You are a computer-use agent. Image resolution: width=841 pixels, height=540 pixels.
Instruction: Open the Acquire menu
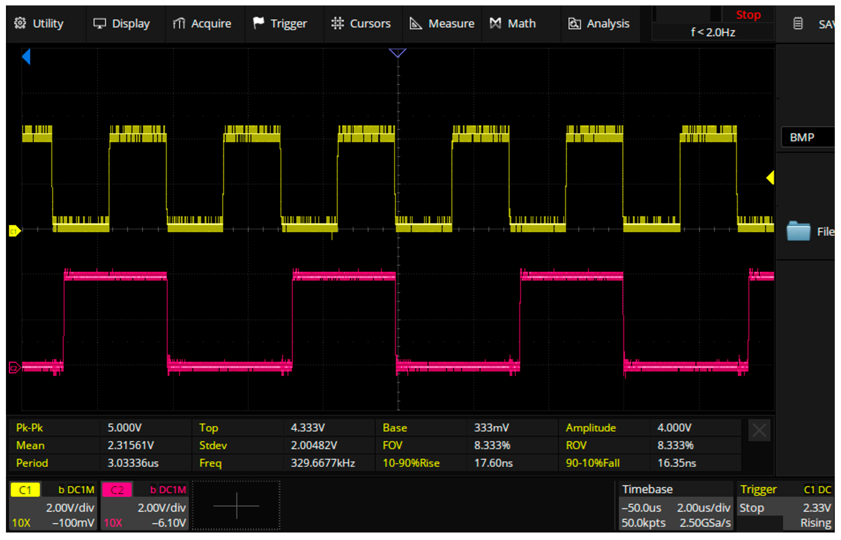click(x=205, y=24)
